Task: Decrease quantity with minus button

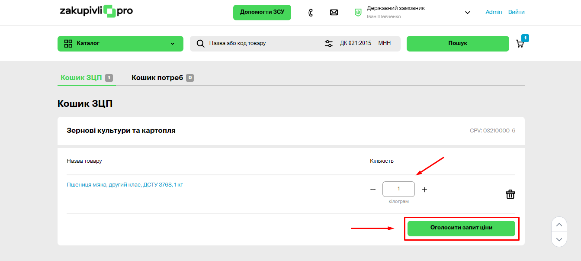Action: click(373, 190)
